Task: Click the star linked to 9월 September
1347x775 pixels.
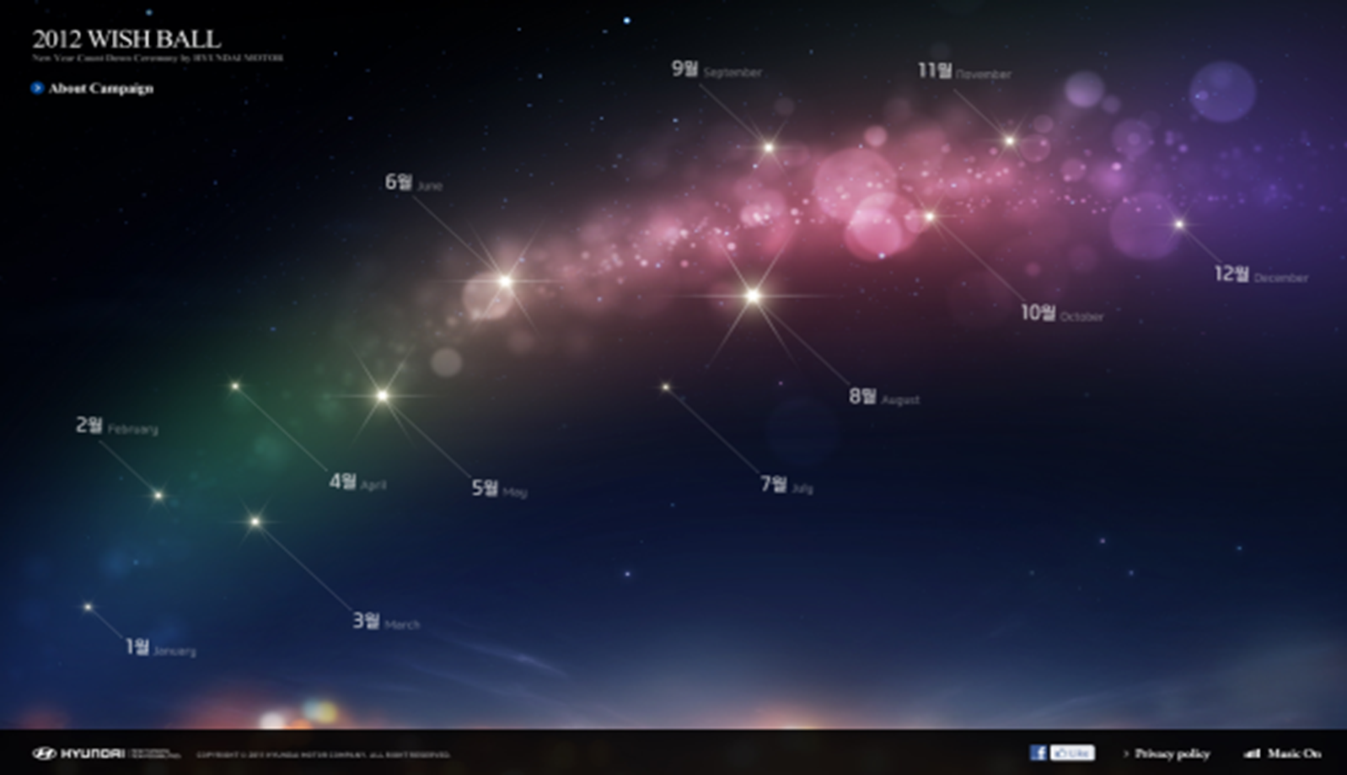Action: click(768, 148)
